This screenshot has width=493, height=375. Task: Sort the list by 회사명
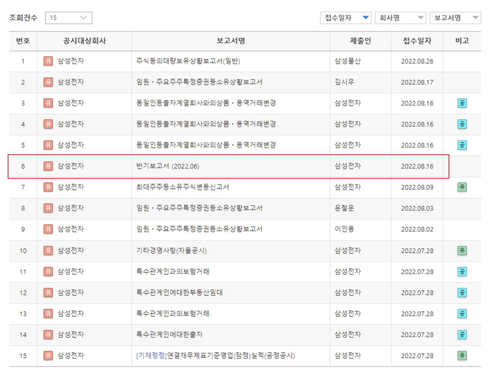click(x=400, y=18)
